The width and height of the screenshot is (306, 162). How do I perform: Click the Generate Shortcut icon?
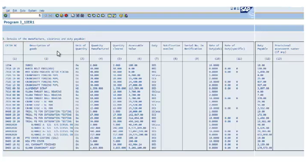(114, 16)
